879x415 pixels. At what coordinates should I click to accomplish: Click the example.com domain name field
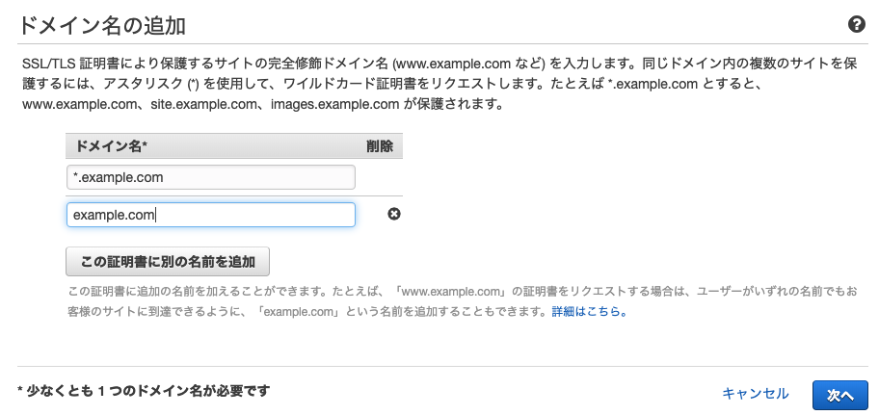[210, 215]
